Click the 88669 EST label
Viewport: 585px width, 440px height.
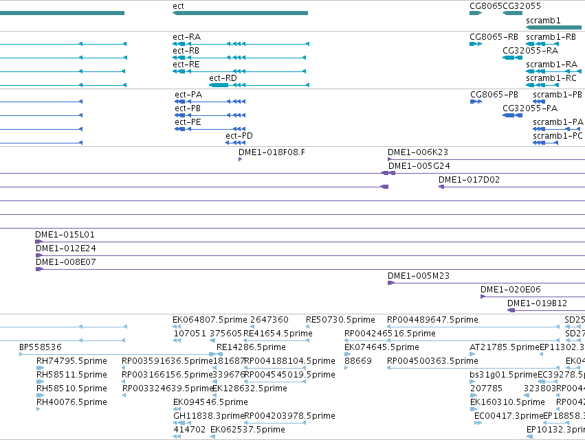[x=357, y=361]
